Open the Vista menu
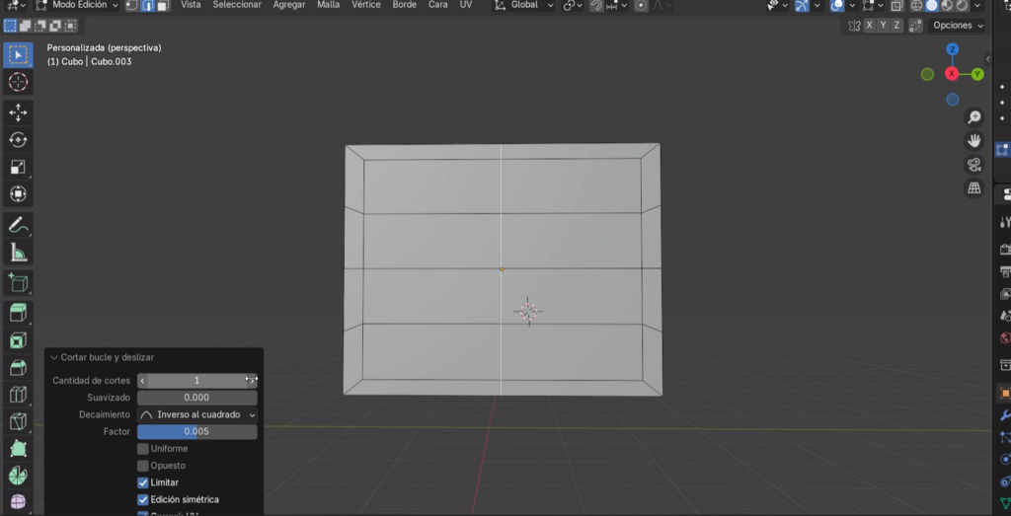Screen dimensions: 1011x516 (x=191, y=5)
